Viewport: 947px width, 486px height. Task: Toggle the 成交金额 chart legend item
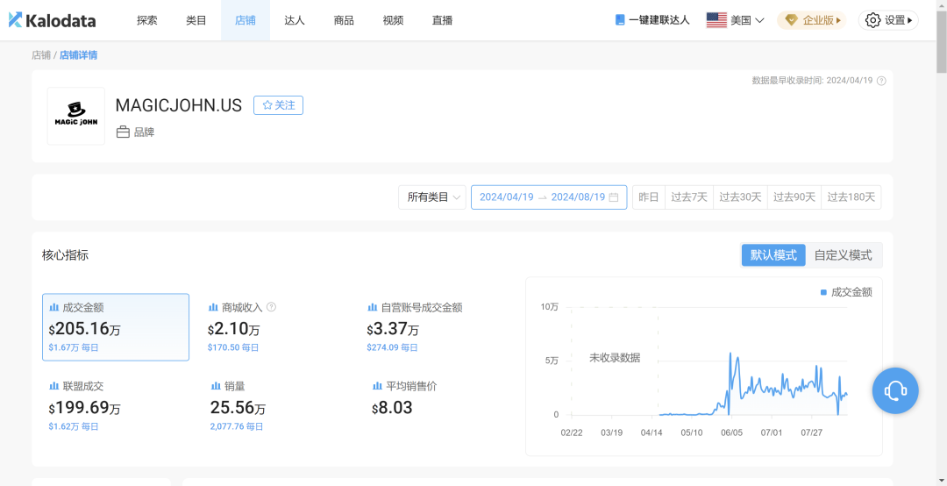coord(846,293)
